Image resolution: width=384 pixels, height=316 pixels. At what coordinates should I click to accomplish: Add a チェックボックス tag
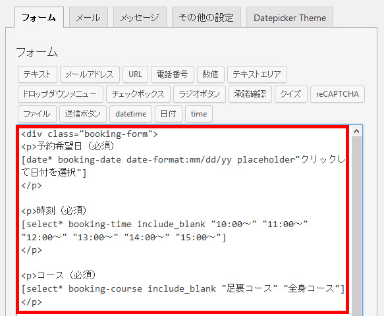tap(138, 94)
